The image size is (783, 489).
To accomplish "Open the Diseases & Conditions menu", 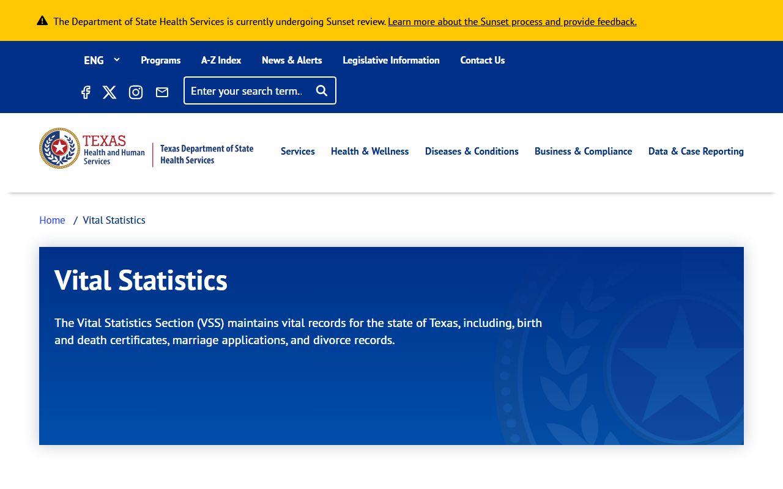I will 472,151.
